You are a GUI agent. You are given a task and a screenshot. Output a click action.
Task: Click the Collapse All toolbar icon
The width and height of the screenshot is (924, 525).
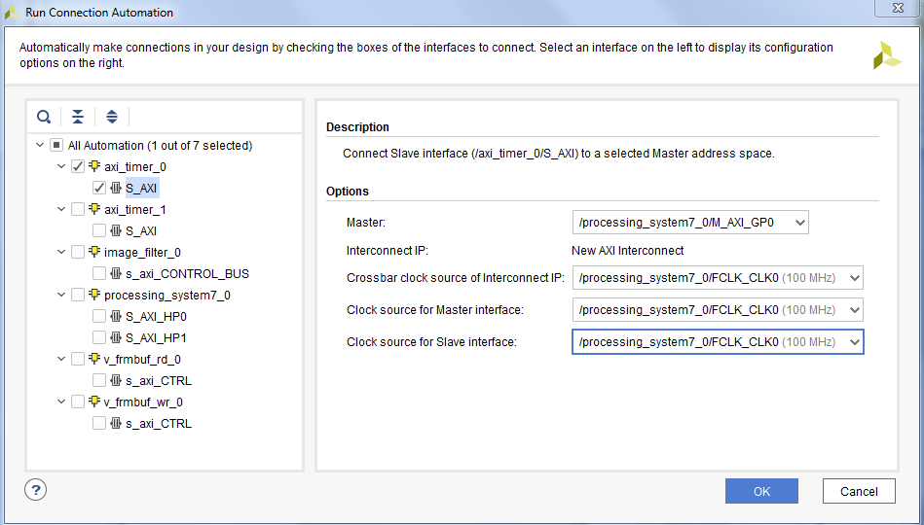tap(78, 117)
